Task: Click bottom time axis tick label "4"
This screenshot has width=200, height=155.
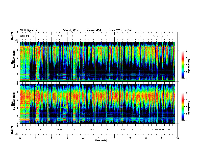Action: point(83,138)
